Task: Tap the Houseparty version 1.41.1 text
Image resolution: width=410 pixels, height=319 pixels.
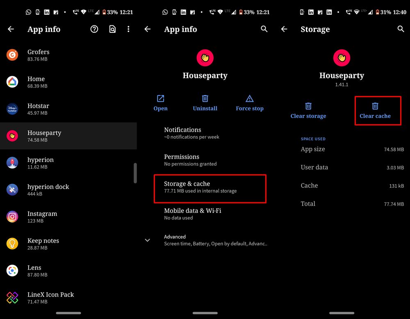Action: [342, 84]
